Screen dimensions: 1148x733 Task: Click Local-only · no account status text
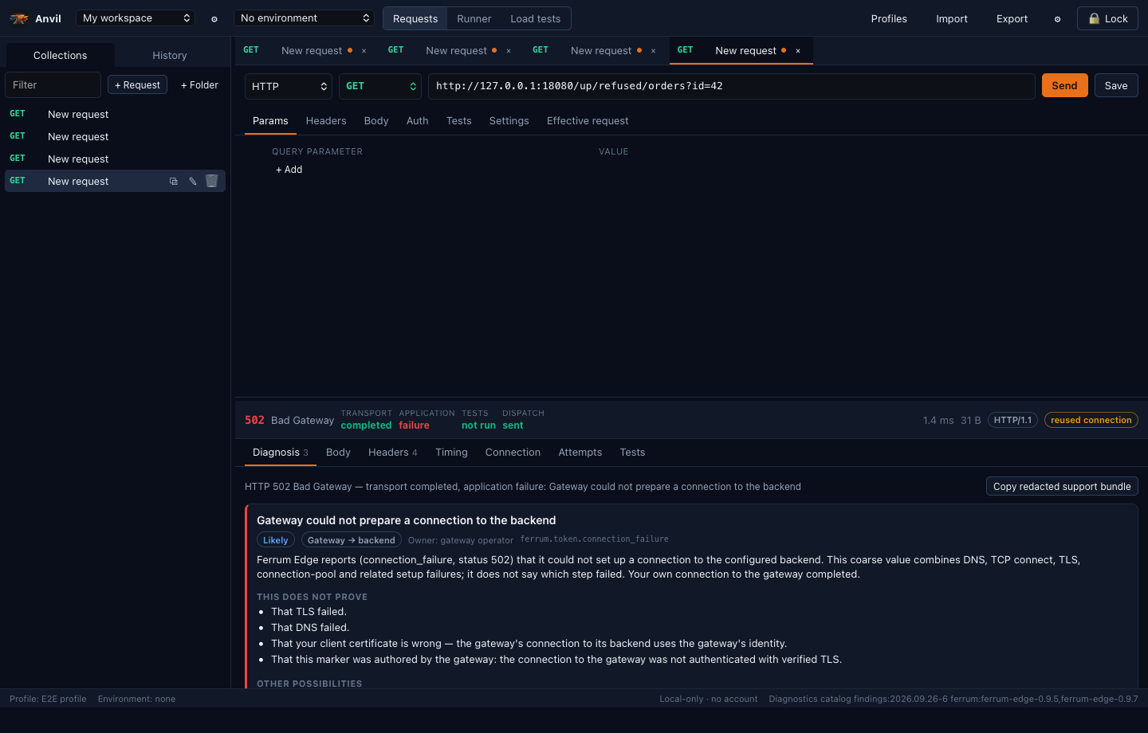click(709, 699)
